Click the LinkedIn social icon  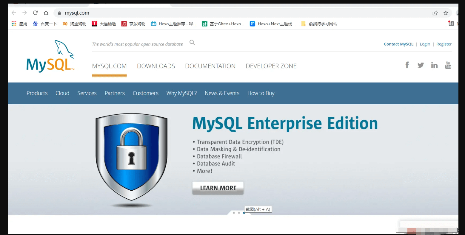click(x=434, y=65)
